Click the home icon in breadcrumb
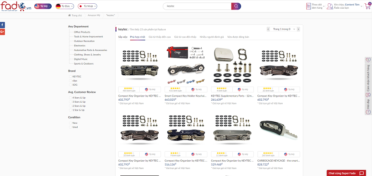Viewport: 372px width, 176px height. tap(69, 15)
